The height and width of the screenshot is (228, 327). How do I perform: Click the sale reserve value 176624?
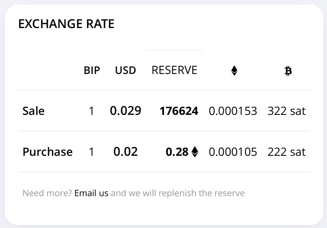pyautogui.click(x=179, y=111)
